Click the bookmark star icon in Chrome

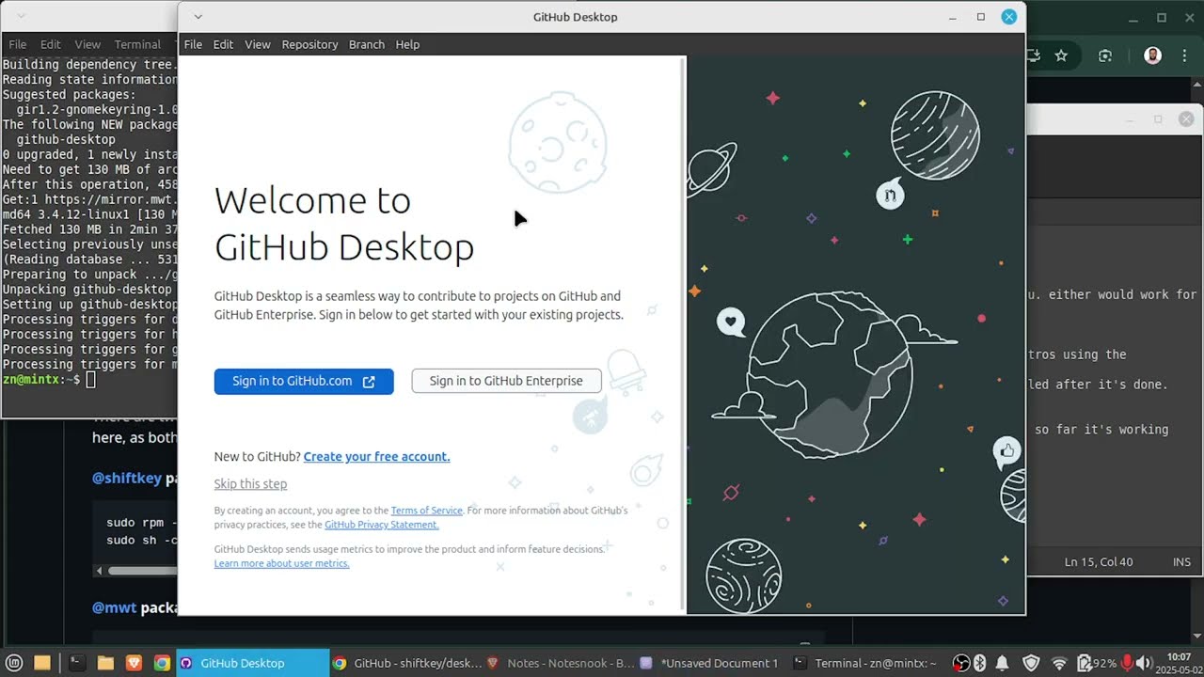(x=1061, y=55)
